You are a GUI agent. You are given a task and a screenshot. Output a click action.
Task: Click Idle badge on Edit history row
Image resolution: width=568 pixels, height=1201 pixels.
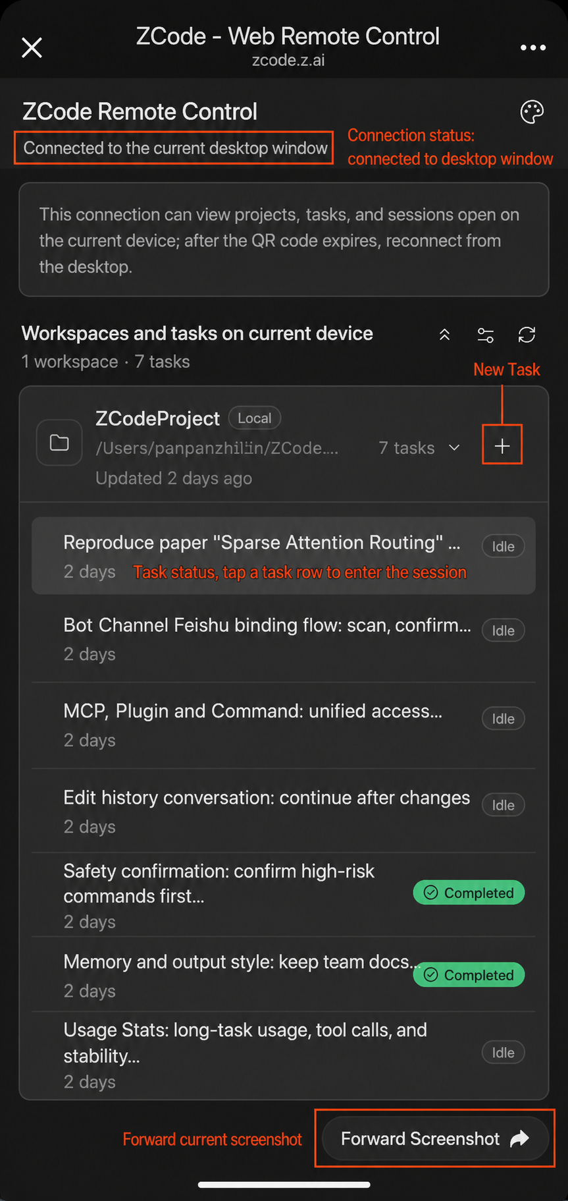(x=503, y=805)
